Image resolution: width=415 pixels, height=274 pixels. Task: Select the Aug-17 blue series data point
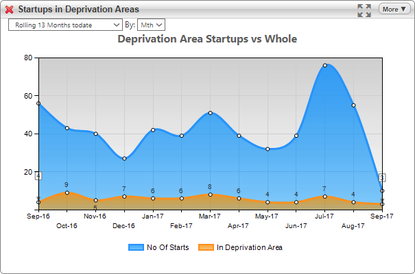[x=353, y=105]
